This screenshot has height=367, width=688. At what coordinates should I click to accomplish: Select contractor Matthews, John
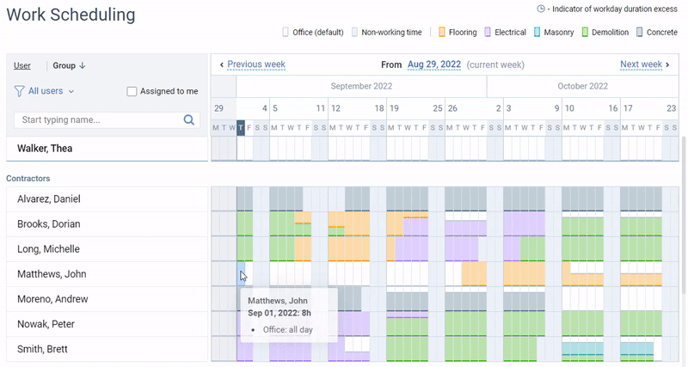click(107, 274)
